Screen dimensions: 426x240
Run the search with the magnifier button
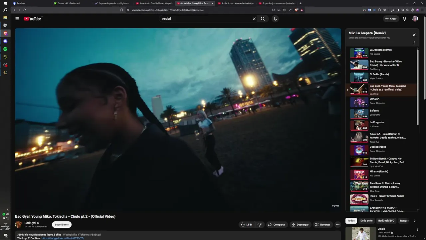click(263, 19)
